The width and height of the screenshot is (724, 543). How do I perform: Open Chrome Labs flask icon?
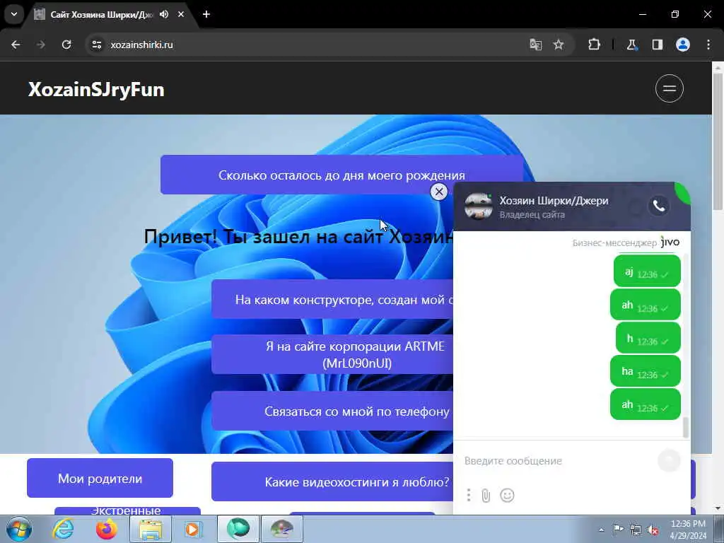click(x=631, y=45)
